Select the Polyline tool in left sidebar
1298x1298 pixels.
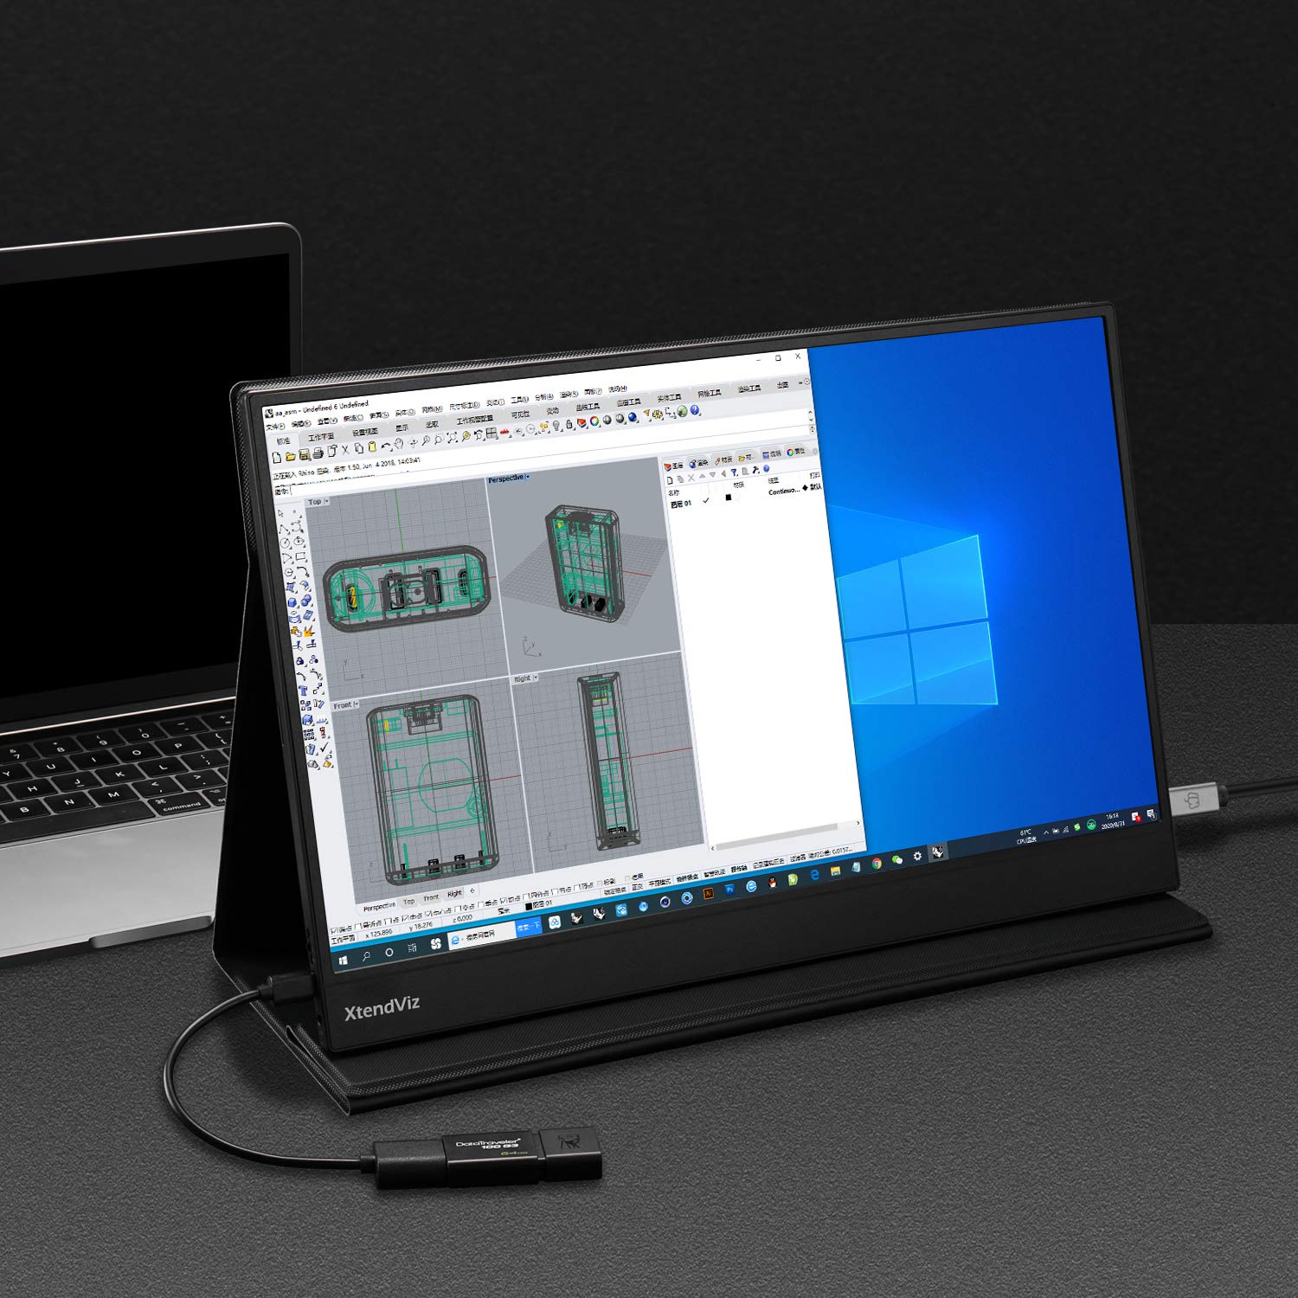pos(284,529)
